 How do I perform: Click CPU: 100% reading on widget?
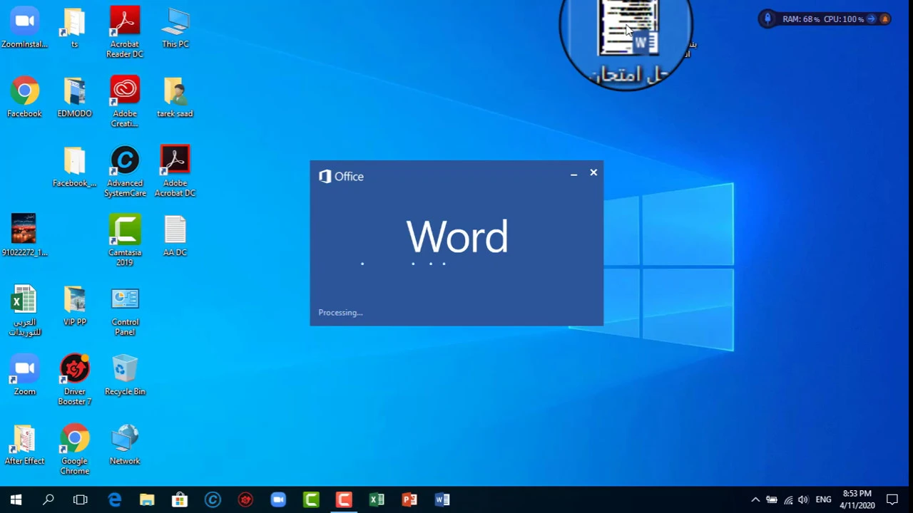pos(844,19)
